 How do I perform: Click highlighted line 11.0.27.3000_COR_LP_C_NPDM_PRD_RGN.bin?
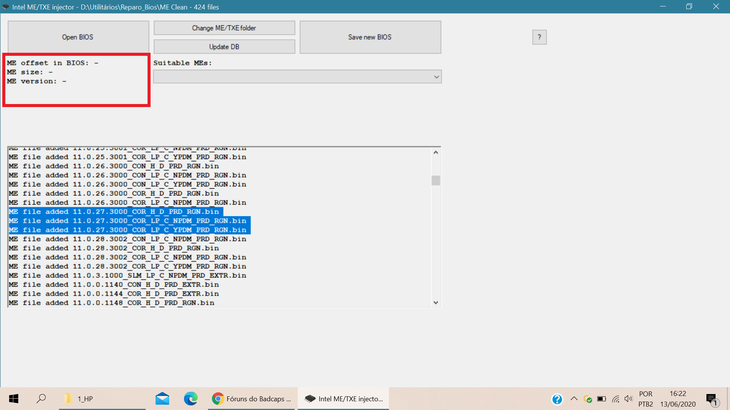[130, 221]
